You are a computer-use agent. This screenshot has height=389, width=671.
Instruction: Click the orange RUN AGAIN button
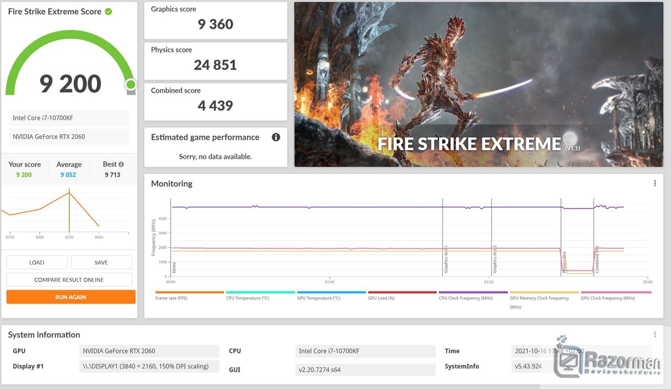[71, 297]
